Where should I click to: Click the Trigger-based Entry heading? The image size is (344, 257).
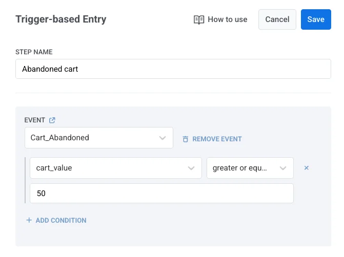(61, 19)
